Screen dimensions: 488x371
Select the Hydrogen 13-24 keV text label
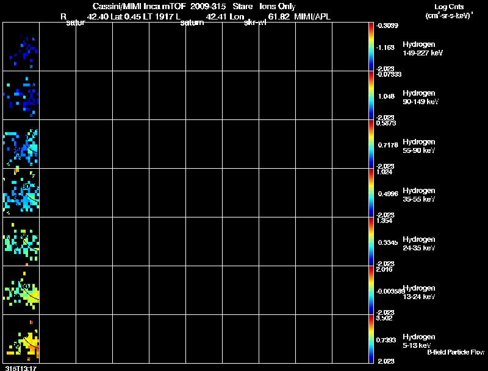(x=419, y=292)
